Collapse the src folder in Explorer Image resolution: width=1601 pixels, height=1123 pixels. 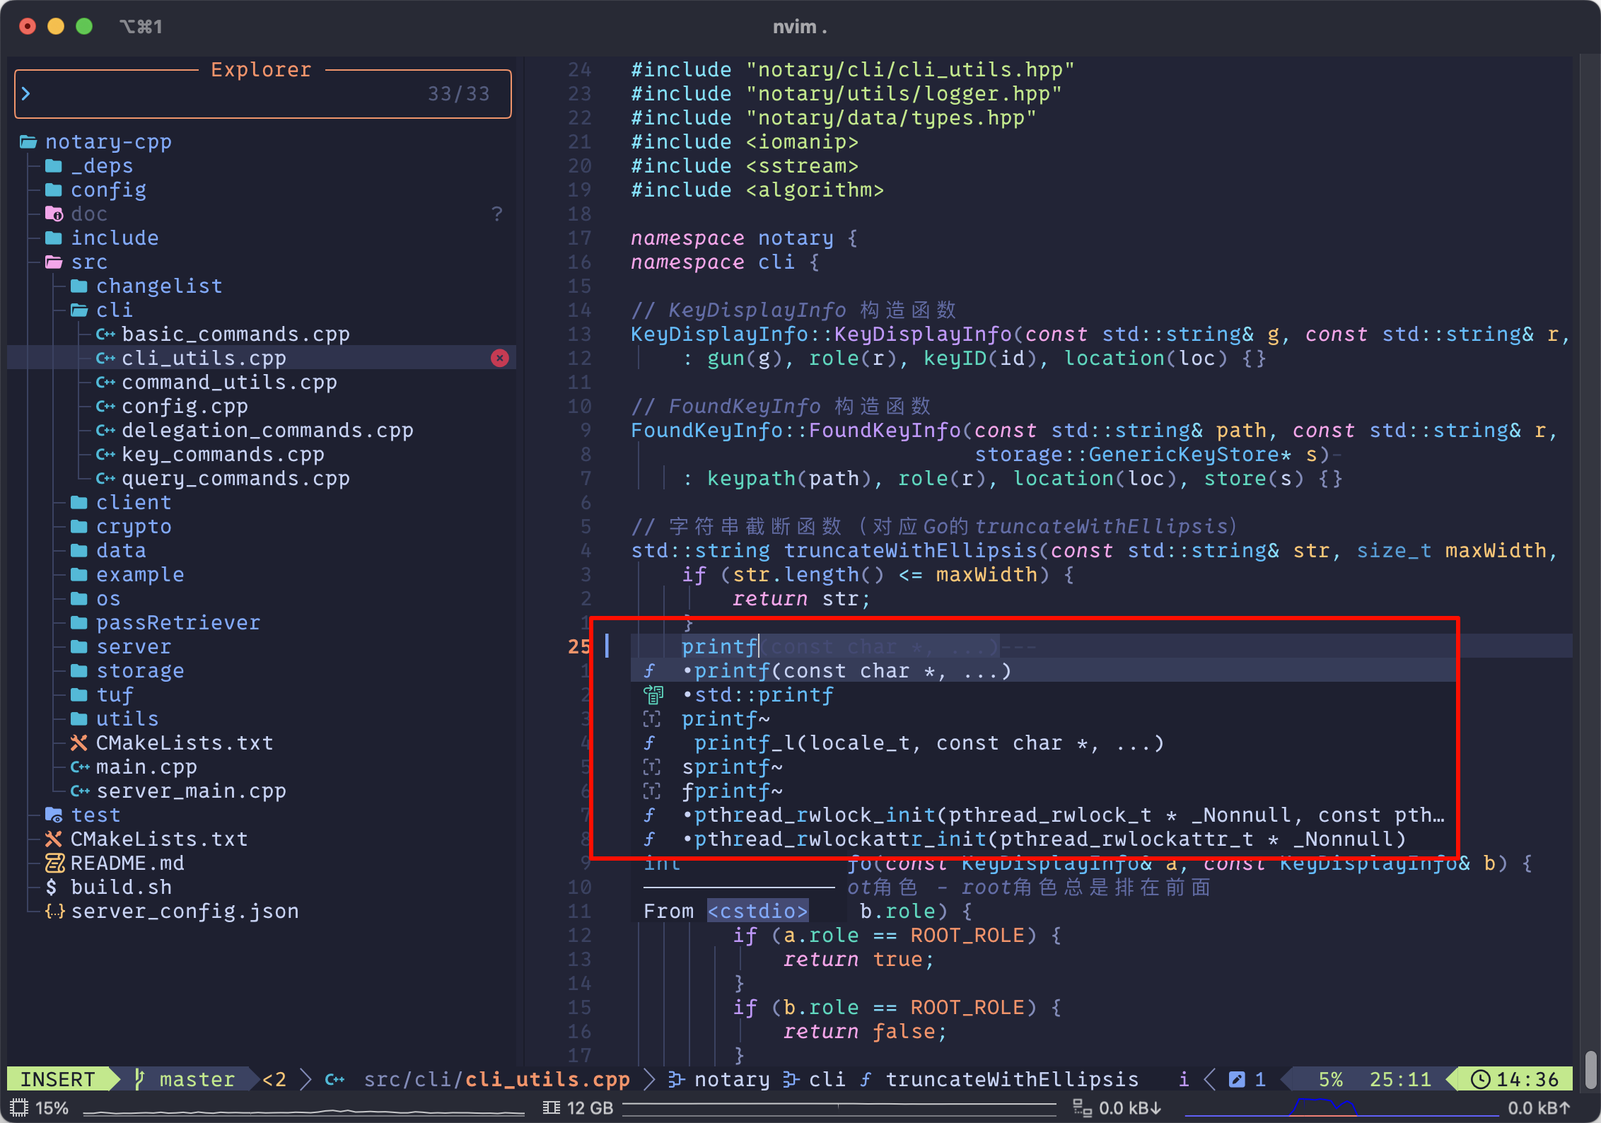tap(89, 262)
